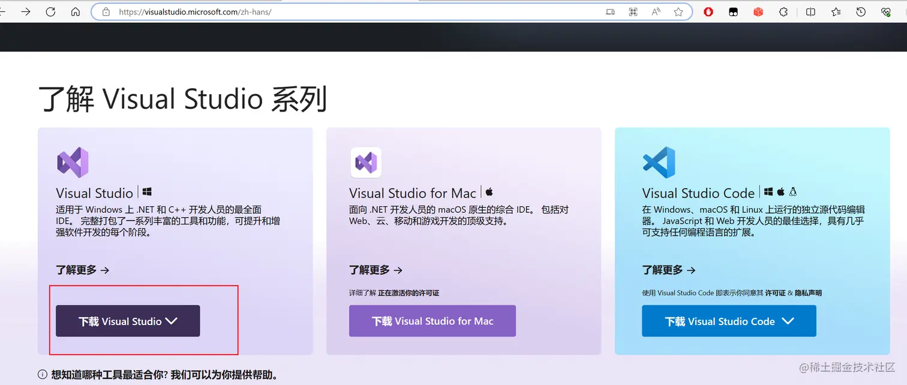This screenshot has height=385, width=907.
Task: View site information via the lock icon
Action: pos(106,11)
